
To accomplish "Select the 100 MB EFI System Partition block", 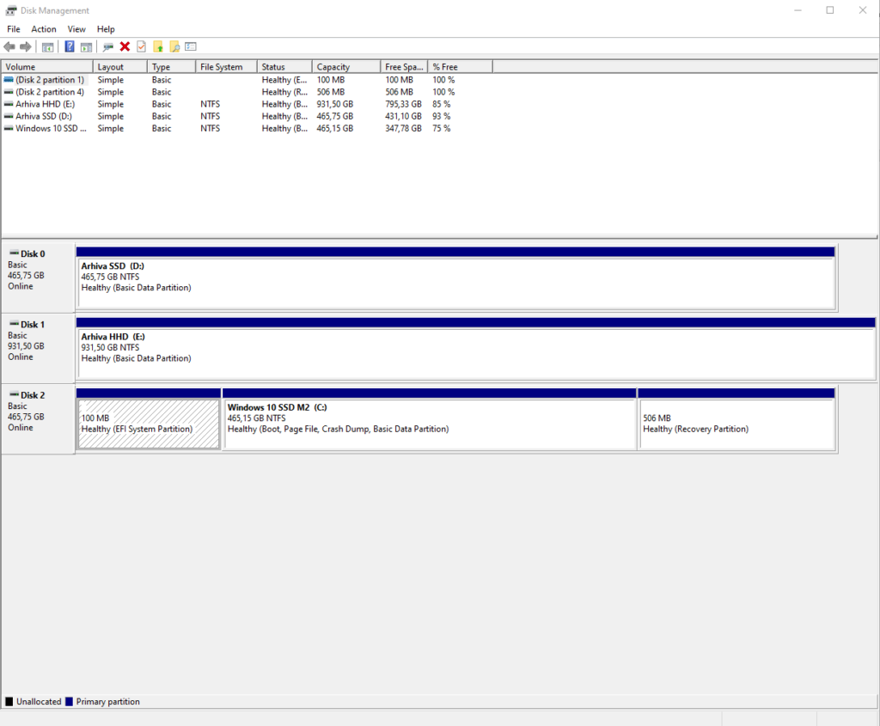I will pyautogui.click(x=148, y=419).
